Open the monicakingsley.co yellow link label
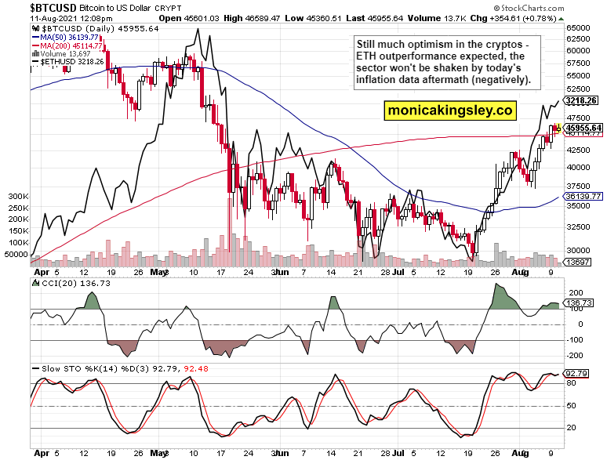This screenshot has width=607, height=460. pyautogui.click(x=450, y=111)
